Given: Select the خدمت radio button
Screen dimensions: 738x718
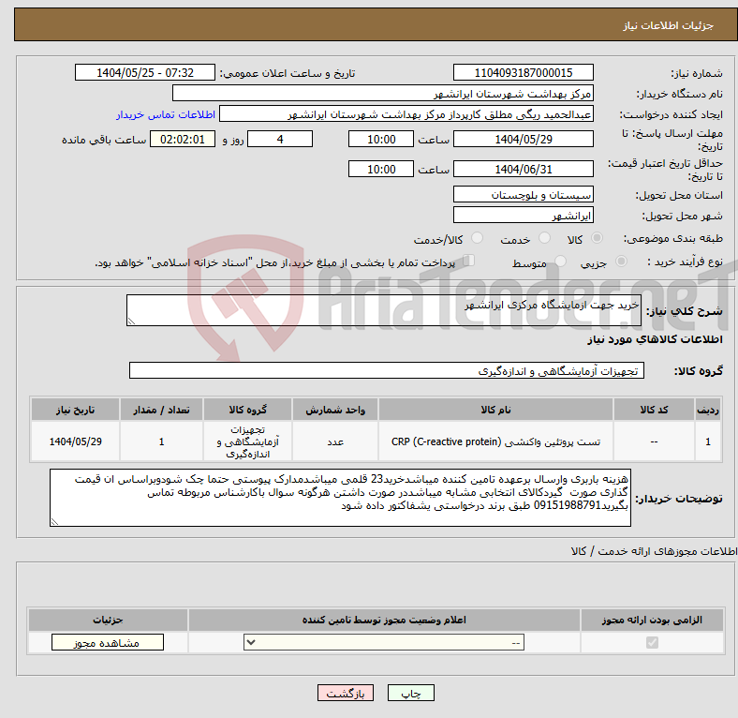Looking at the screenshot, I should pos(544,238).
